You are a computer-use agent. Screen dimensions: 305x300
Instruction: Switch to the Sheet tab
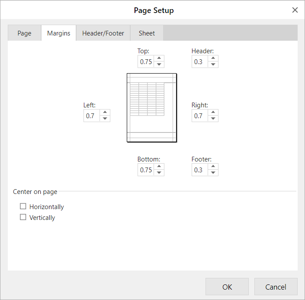coord(147,33)
